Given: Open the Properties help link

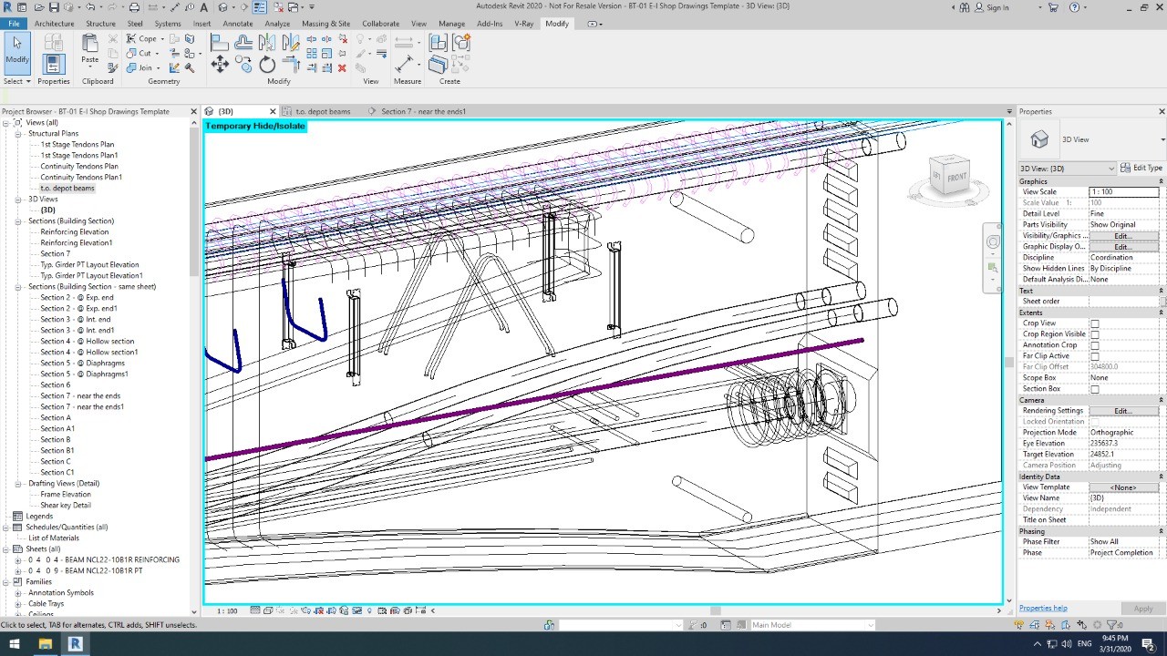Looking at the screenshot, I should pos(1043,608).
